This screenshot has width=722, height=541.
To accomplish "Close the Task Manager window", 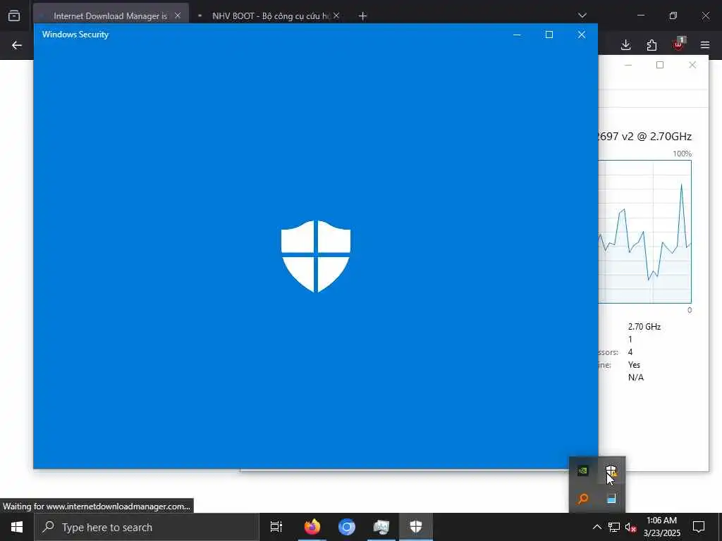I will (x=692, y=66).
